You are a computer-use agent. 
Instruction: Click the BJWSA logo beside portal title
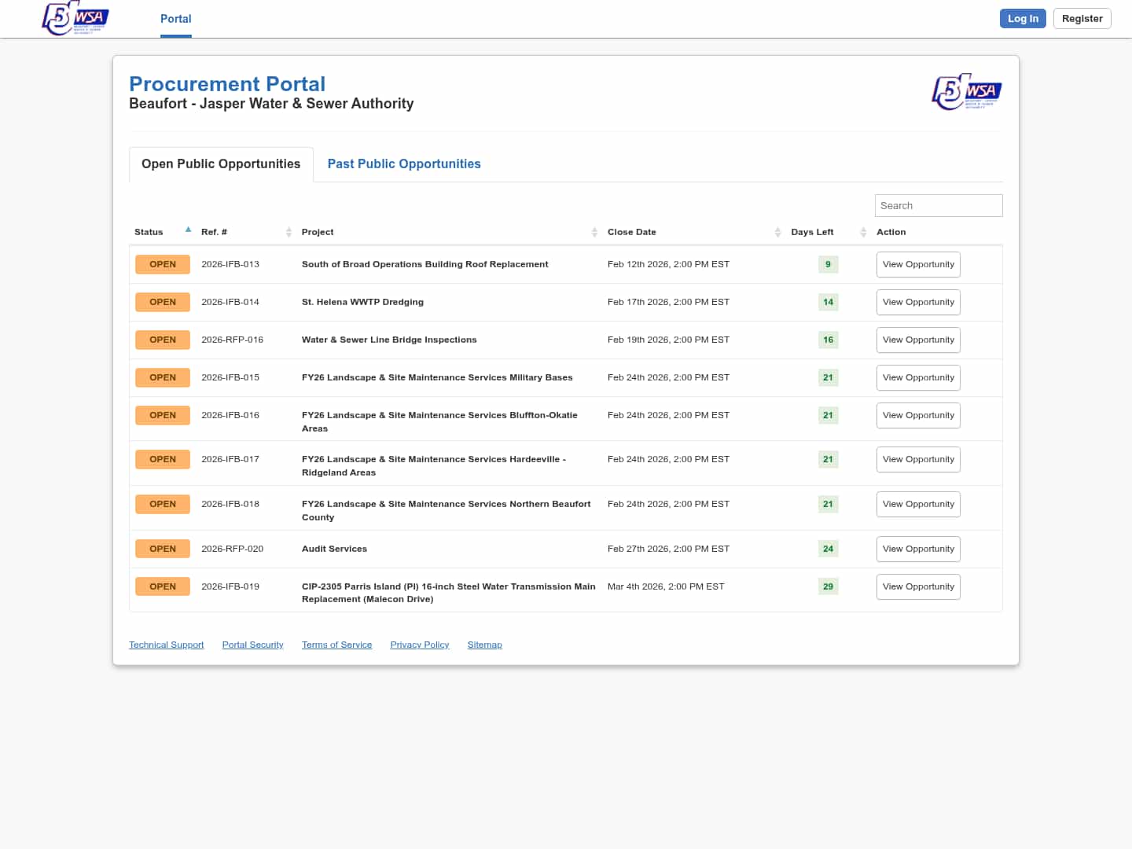coord(966,92)
